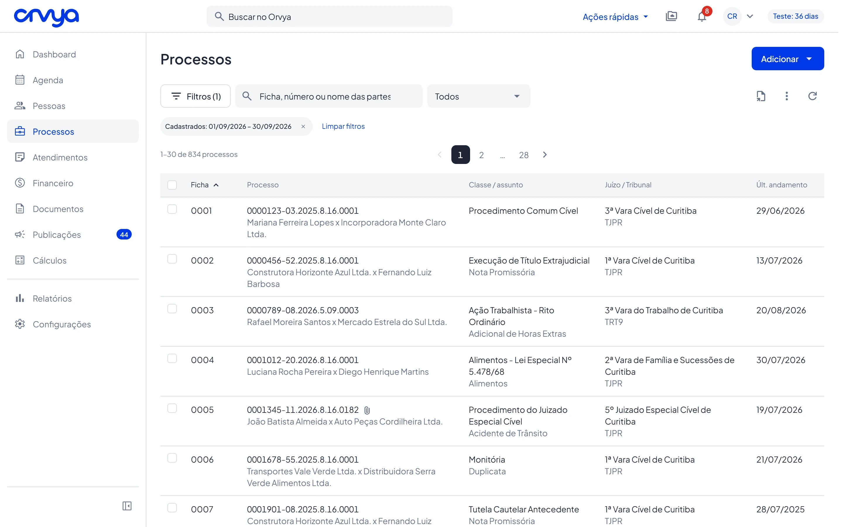Open Documentos section
The width and height of the screenshot is (843, 527).
coord(73,209)
